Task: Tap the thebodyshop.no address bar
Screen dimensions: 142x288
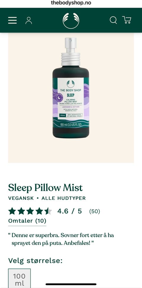Action: click(71, 3)
